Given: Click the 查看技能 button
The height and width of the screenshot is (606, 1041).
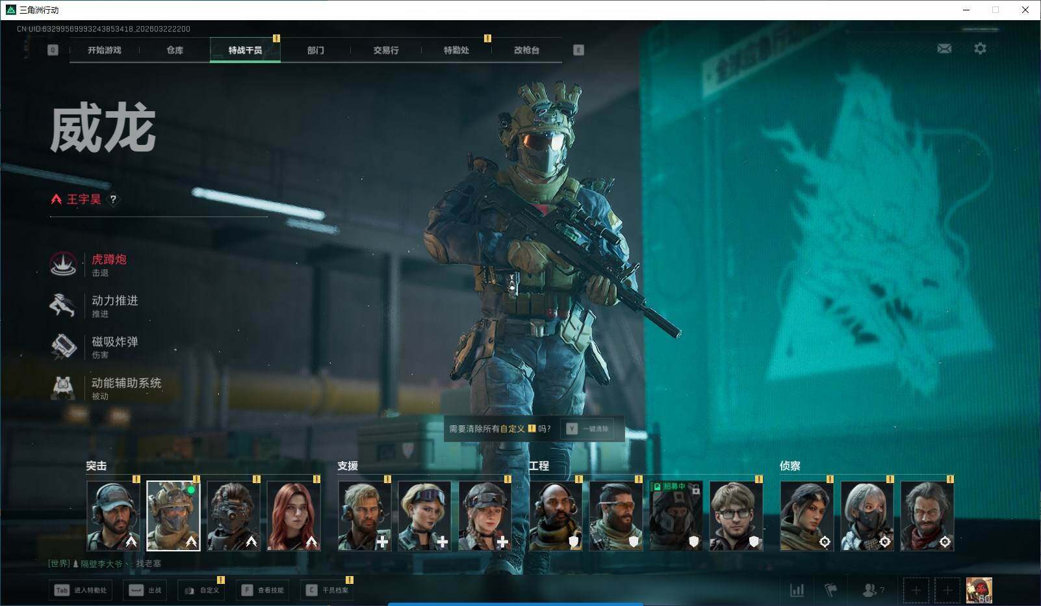Looking at the screenshot, I should click(263, 590).
